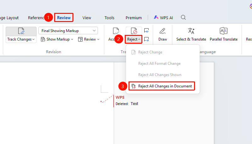The image size is (252, 144).
Task: Launch WPS AI from the ribbon
Action: point(163,18)
